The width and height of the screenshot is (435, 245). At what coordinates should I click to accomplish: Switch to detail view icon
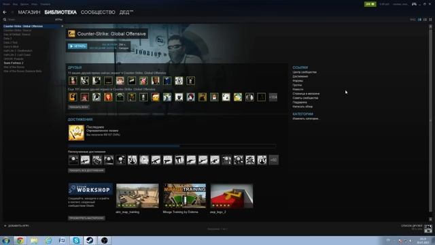(x=419, y=20)
